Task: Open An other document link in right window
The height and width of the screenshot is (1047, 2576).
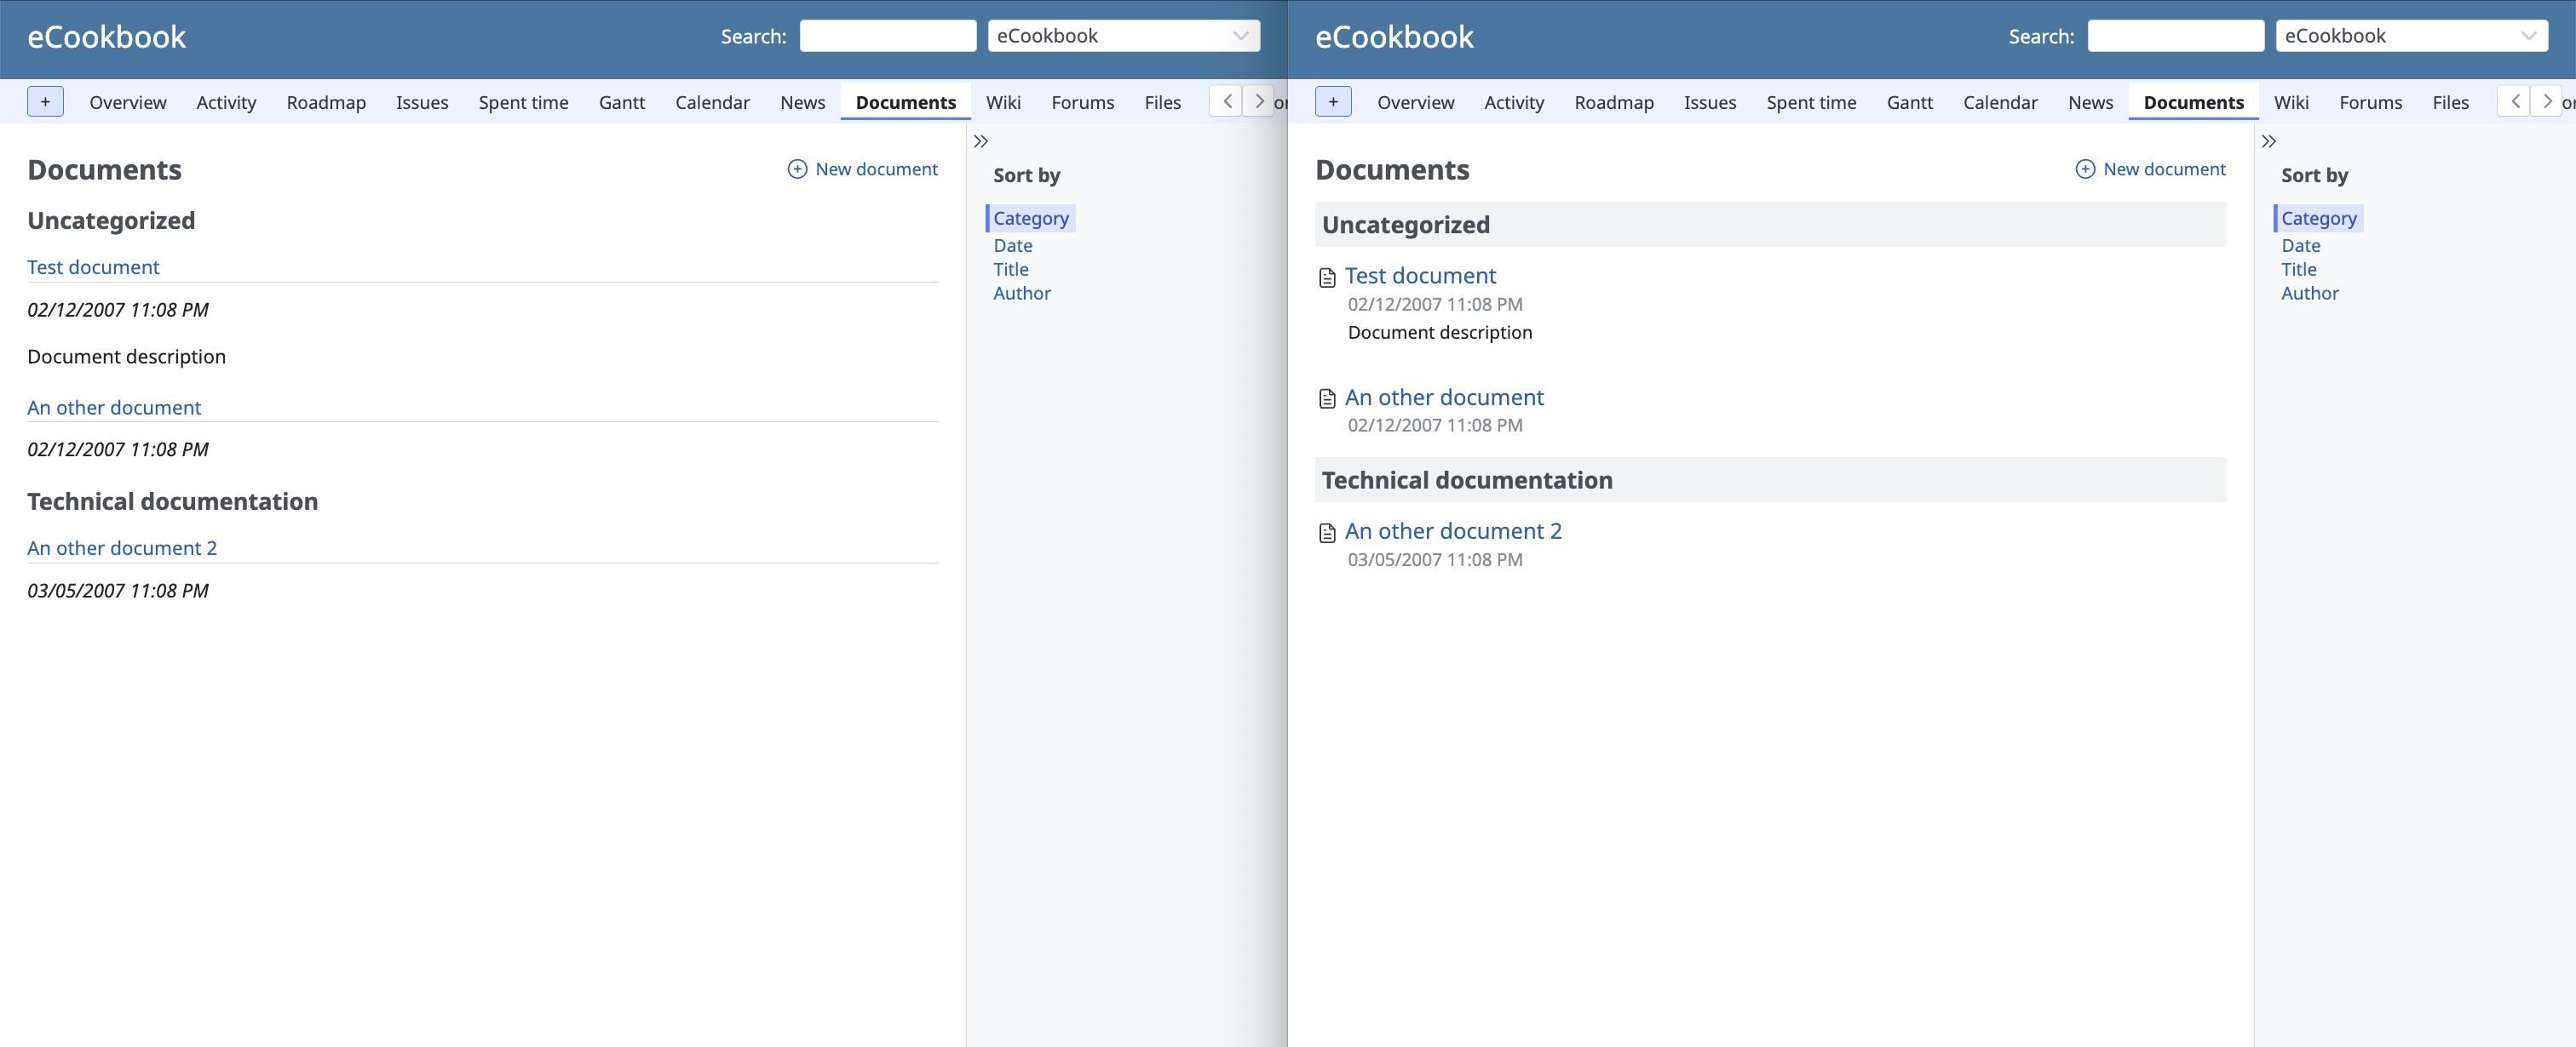Action: (1444, 398)
